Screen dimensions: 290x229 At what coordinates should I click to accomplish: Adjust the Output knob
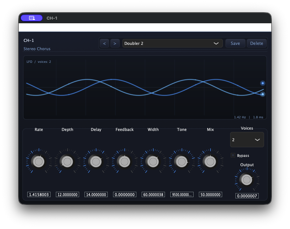coord(247,179)
